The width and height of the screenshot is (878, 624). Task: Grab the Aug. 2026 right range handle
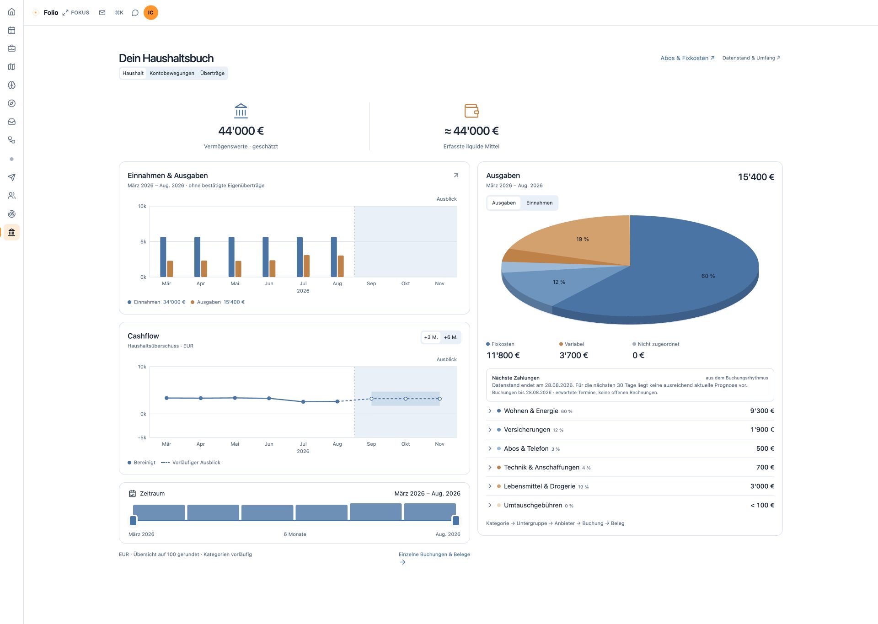pos(456,520)
